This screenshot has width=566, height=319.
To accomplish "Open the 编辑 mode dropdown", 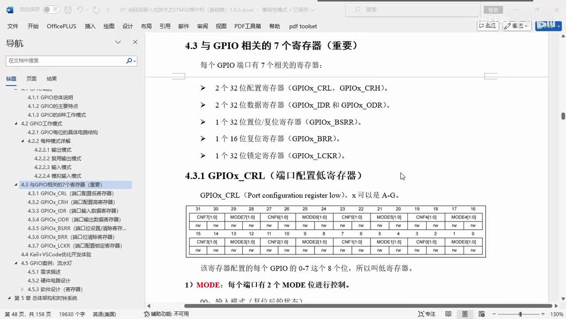I will [x=517, y=26].
